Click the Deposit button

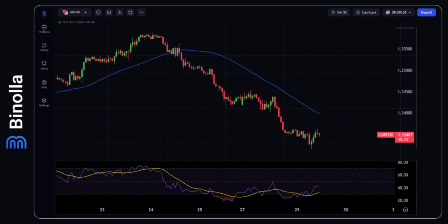[x=426, y=13]
